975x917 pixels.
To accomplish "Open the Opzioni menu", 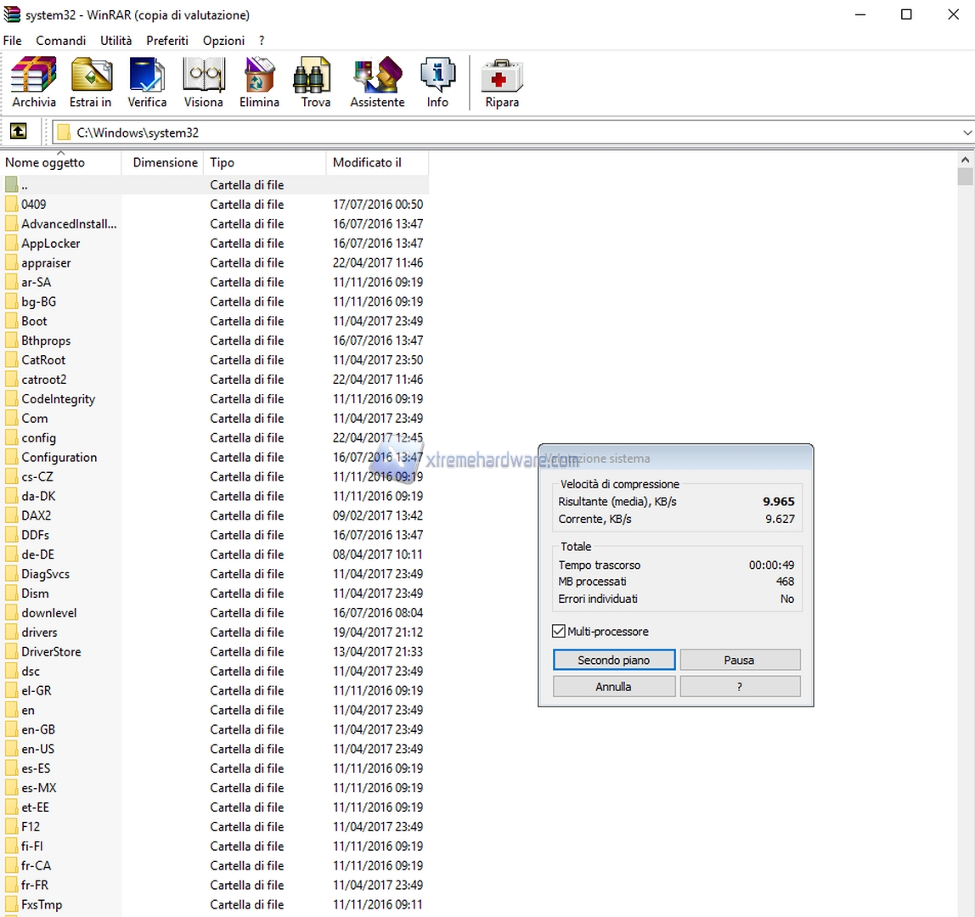I will coord(223,40).
